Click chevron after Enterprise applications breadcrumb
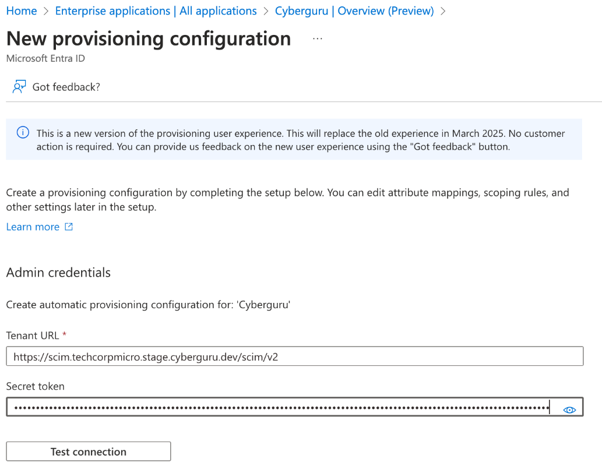 click(266, 11)
